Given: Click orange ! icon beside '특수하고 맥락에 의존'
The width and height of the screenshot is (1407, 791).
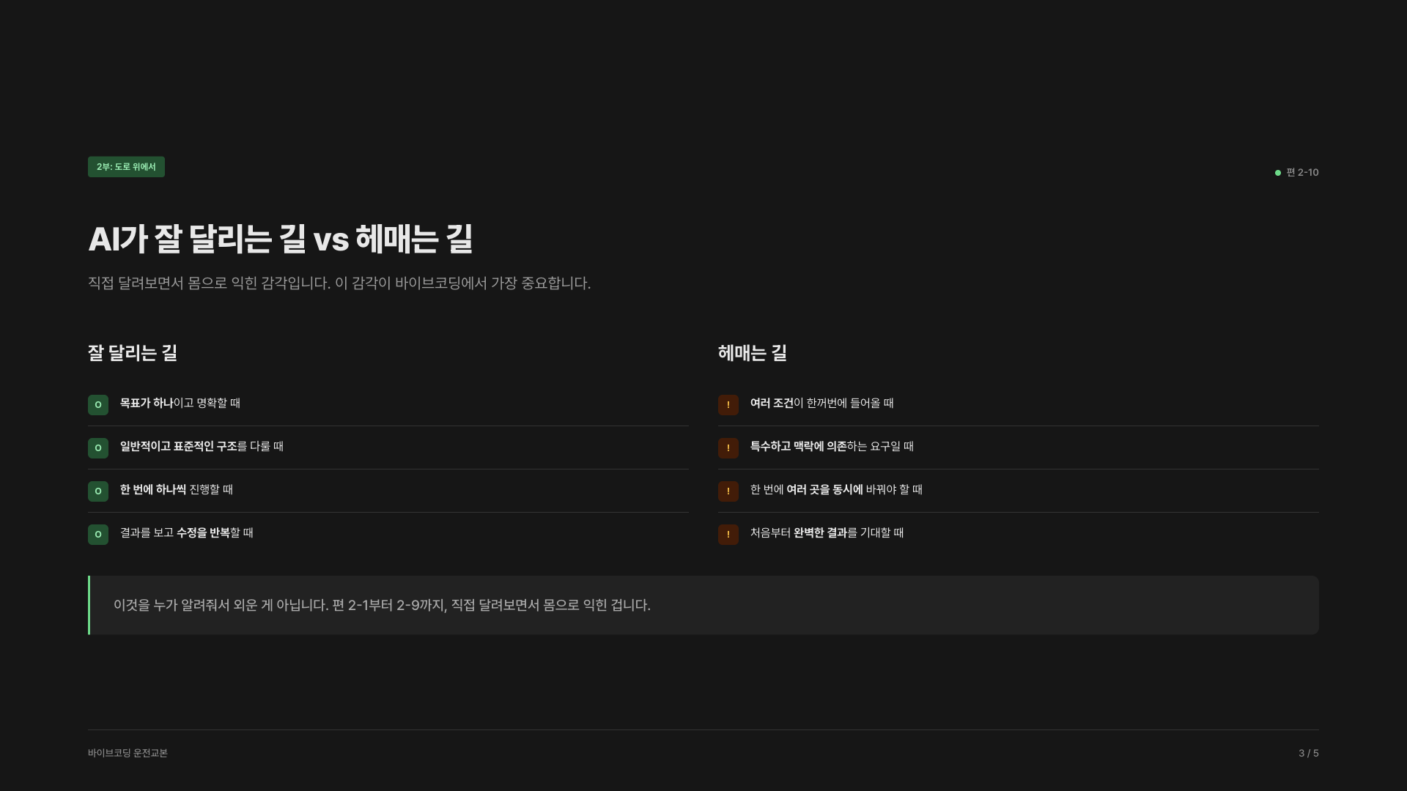Looking at the screenshot, I should coord(728,448).
